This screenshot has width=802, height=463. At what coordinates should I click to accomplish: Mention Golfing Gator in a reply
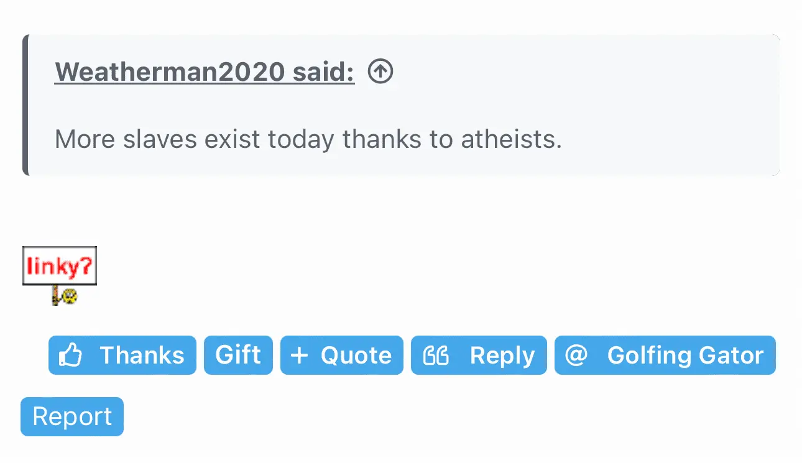(x=665, y=355)
